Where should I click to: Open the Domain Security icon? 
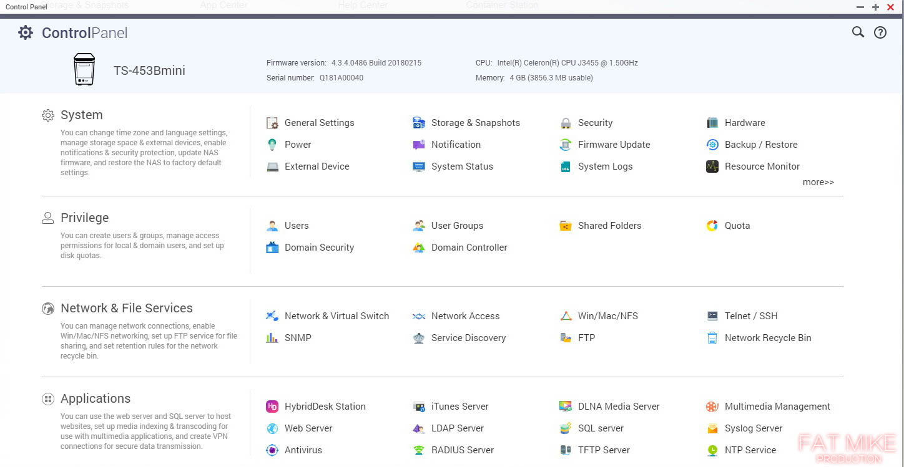coord(272,248)
